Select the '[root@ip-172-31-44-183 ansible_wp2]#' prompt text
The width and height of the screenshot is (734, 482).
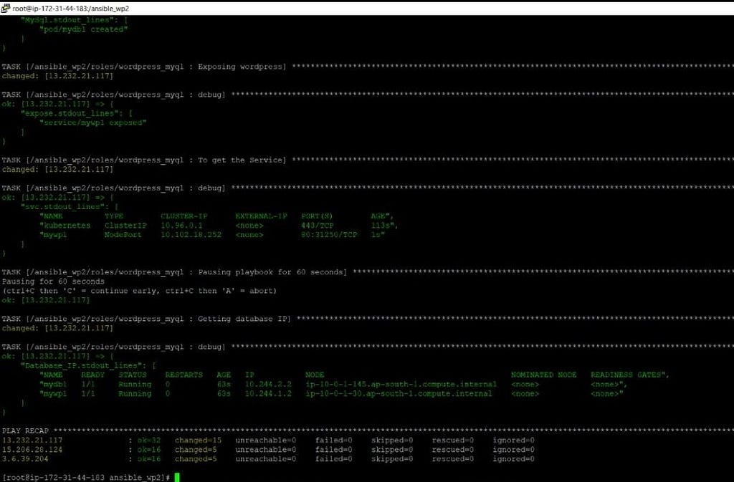[86, 477]
